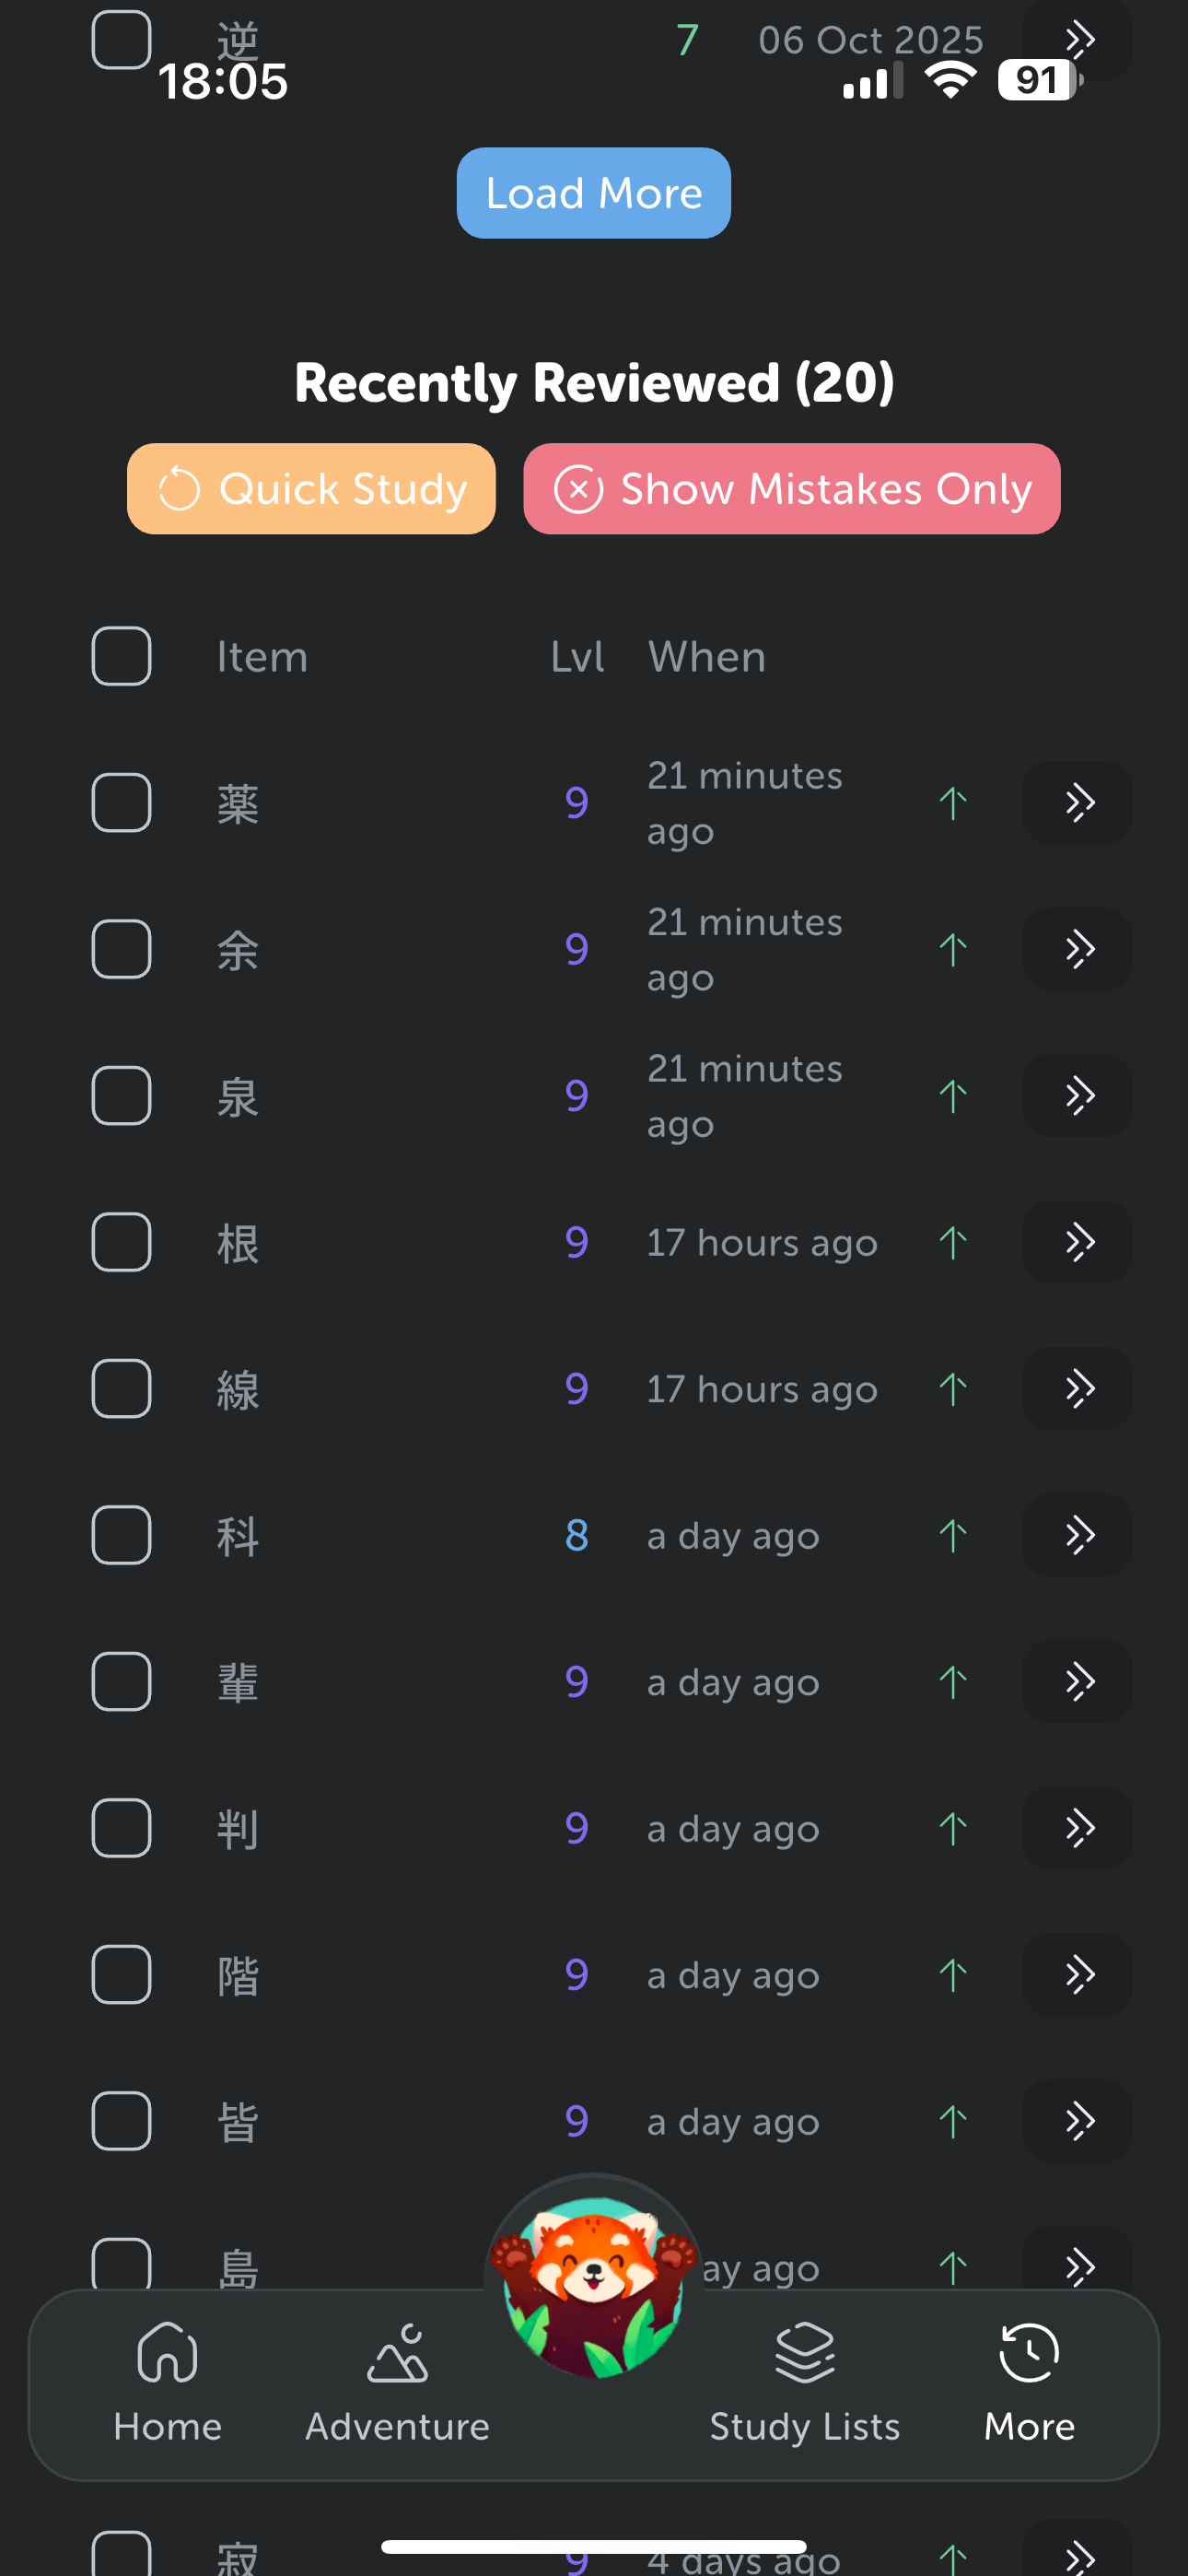This screenshot has width=1188, height=2576.
Task: Tap the More clock-history icon
Action: (1029, 2352)
